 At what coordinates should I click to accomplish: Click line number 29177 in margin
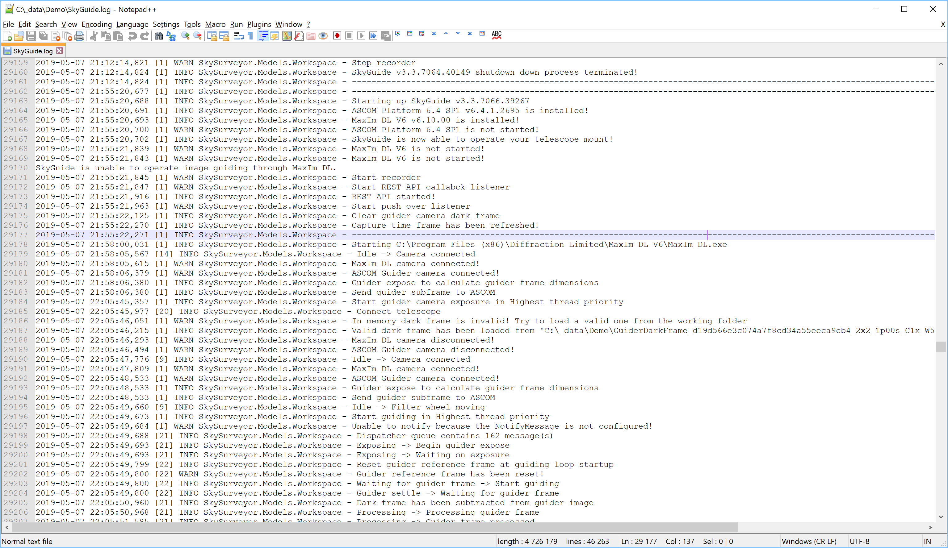pos(16,235)
